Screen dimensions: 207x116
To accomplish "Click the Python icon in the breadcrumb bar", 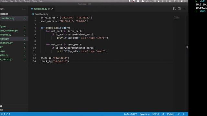I will 33,14.
